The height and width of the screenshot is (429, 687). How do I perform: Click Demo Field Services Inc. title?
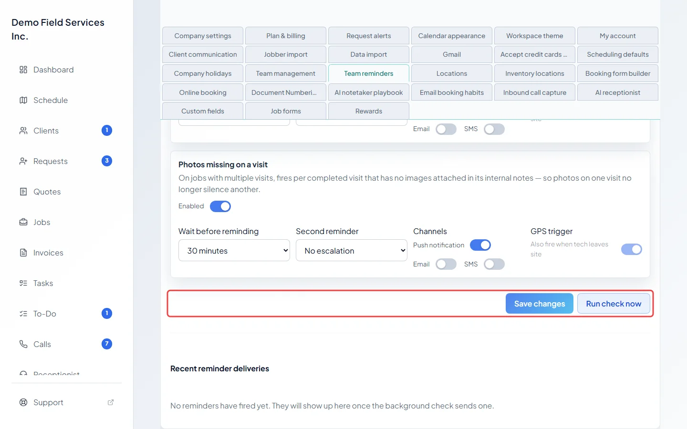(x=58, y=29)
